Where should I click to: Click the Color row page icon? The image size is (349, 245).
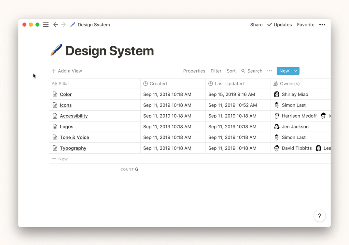55,94
